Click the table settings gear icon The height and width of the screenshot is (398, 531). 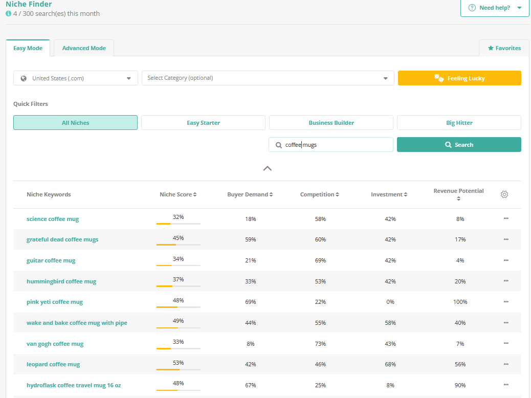pos(504,194)
